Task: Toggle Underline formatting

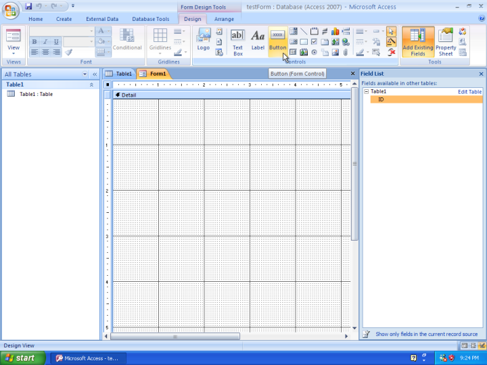Action: coord(56,42)
